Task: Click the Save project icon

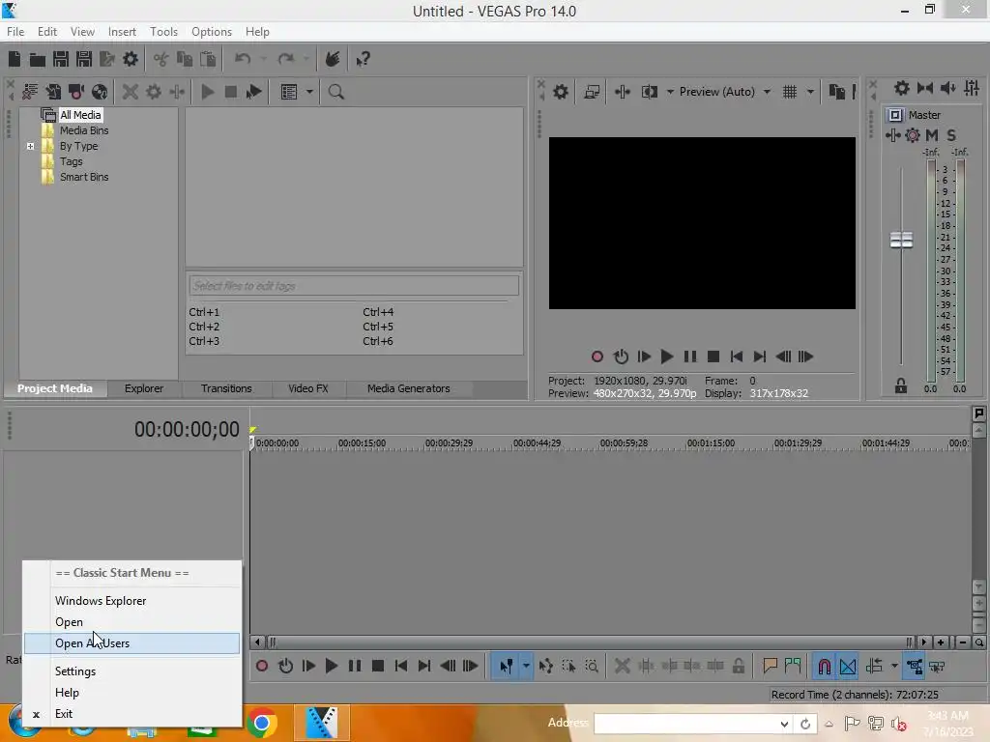Action: click(x=61, y=59)
